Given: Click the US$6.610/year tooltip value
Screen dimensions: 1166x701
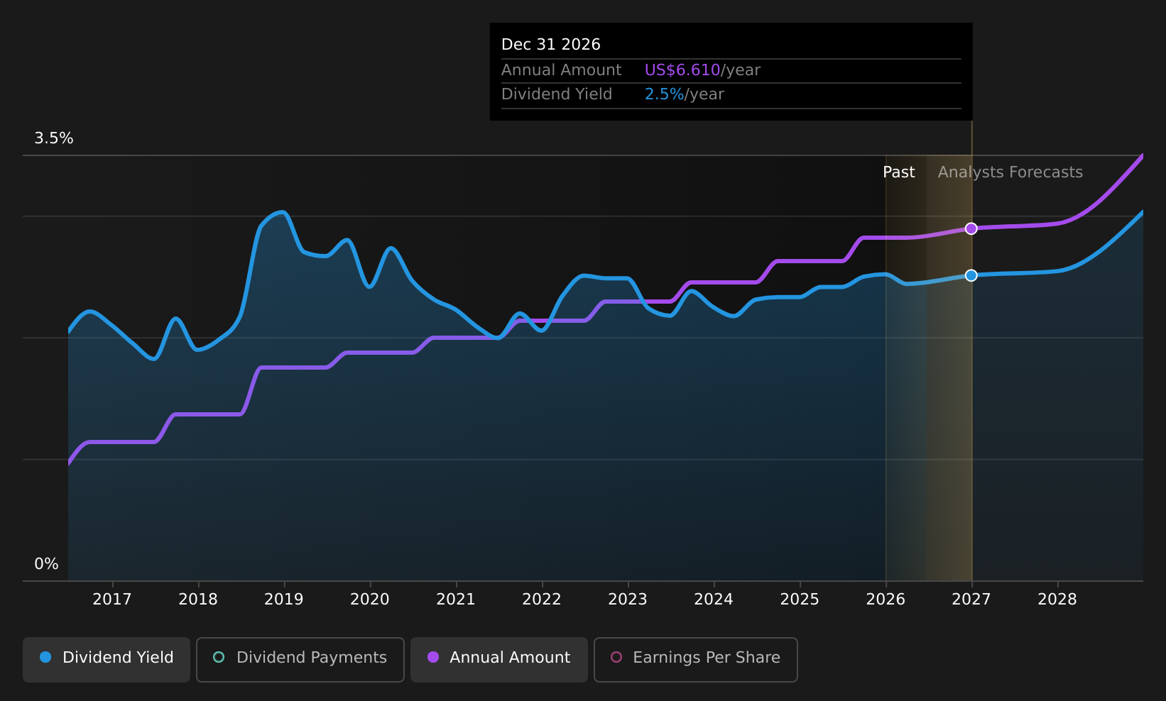Looking at the screenshot, I should [702, 70].
